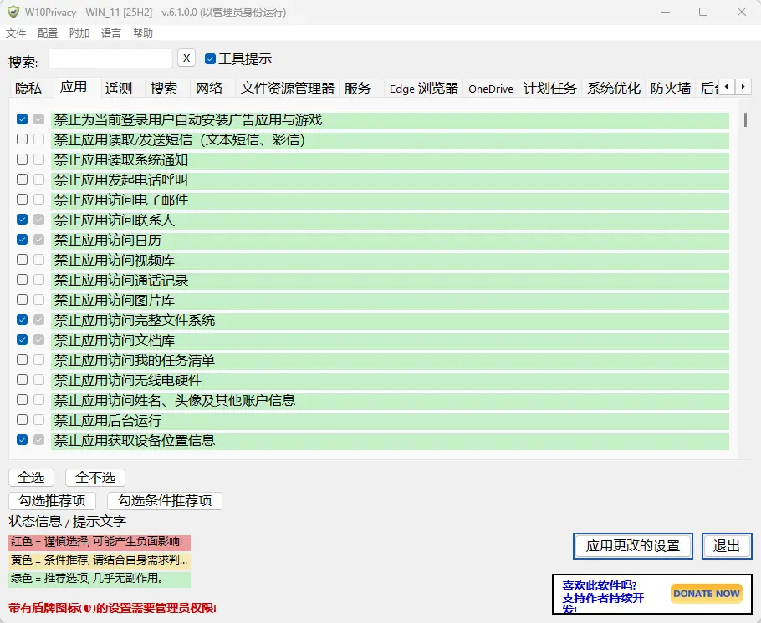Select the 禁止应用访问日历 row text
Screen dimensions: 761x623
[x=108, y=240]
